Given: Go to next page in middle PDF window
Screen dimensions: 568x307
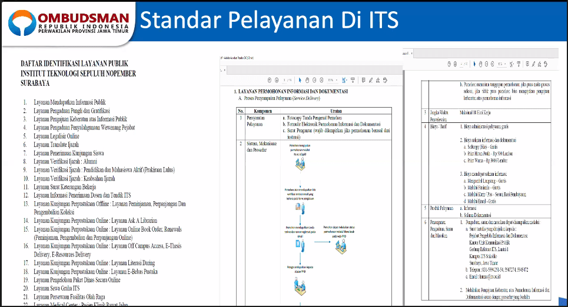Looking at the screenshot, I should point(277,80).
